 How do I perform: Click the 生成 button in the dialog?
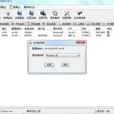click(x=49, y=65)
